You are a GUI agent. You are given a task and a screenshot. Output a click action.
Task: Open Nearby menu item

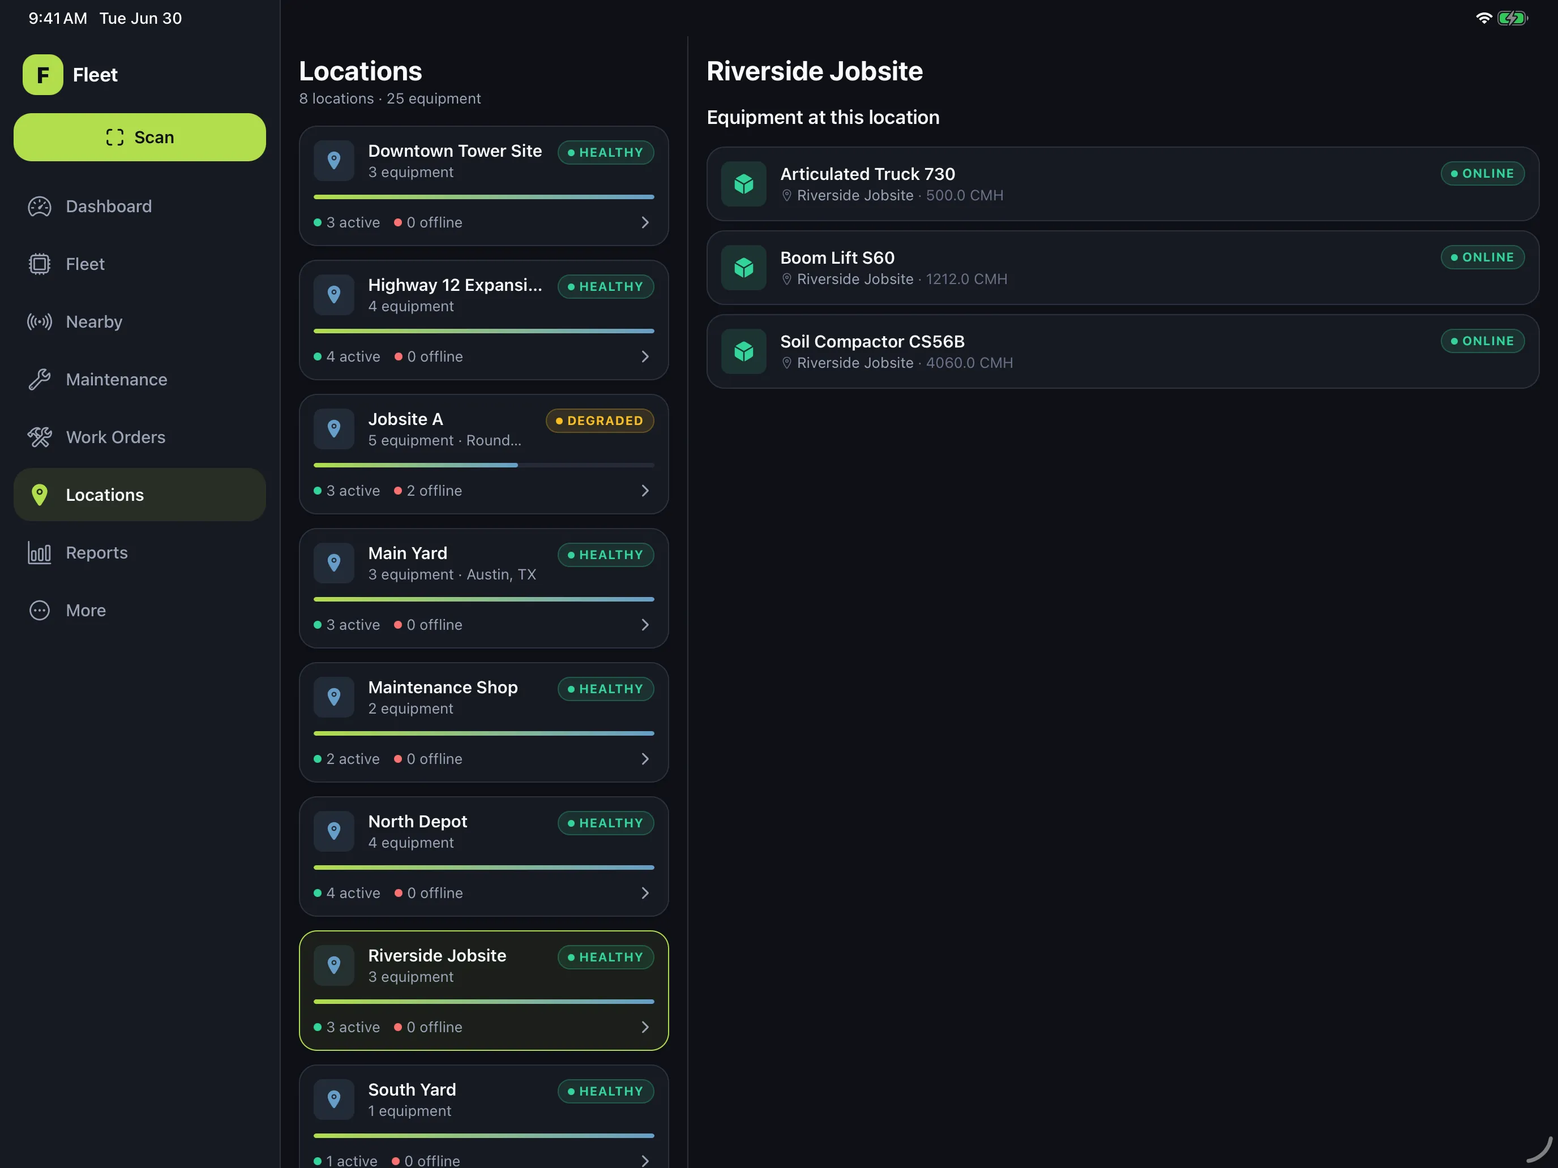(139, 322)
